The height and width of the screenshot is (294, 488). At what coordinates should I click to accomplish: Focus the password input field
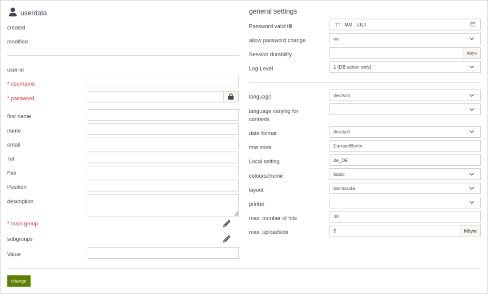(x=156, y=97)
